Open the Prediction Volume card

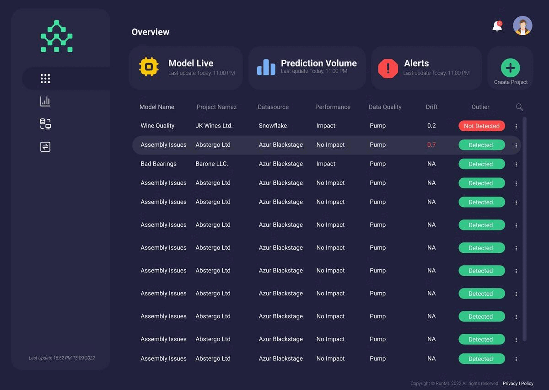click(x=307, y=68)
